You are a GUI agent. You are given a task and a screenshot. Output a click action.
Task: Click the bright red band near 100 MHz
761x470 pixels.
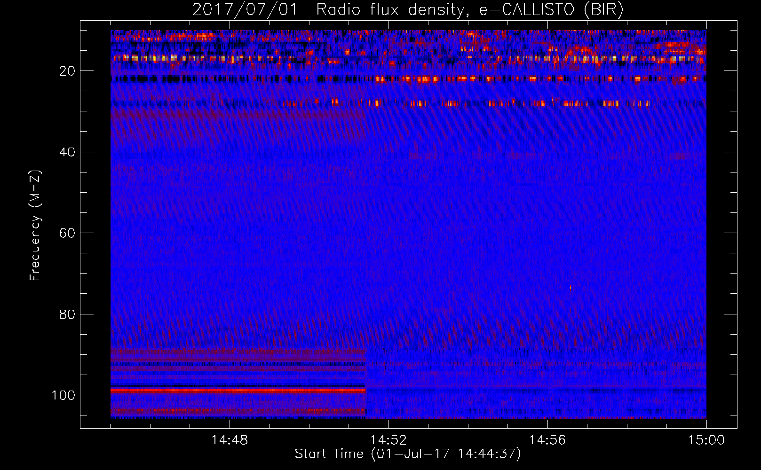(238, 391)
